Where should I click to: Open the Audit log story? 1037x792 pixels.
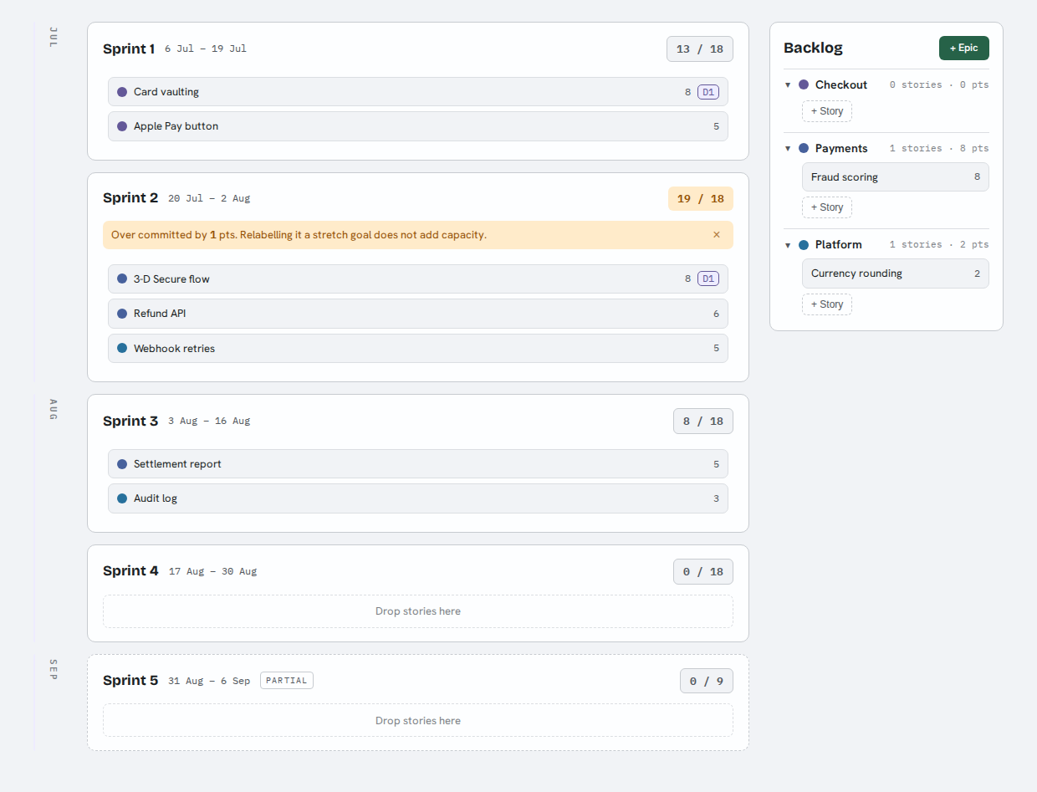click(x=418, y=498)
